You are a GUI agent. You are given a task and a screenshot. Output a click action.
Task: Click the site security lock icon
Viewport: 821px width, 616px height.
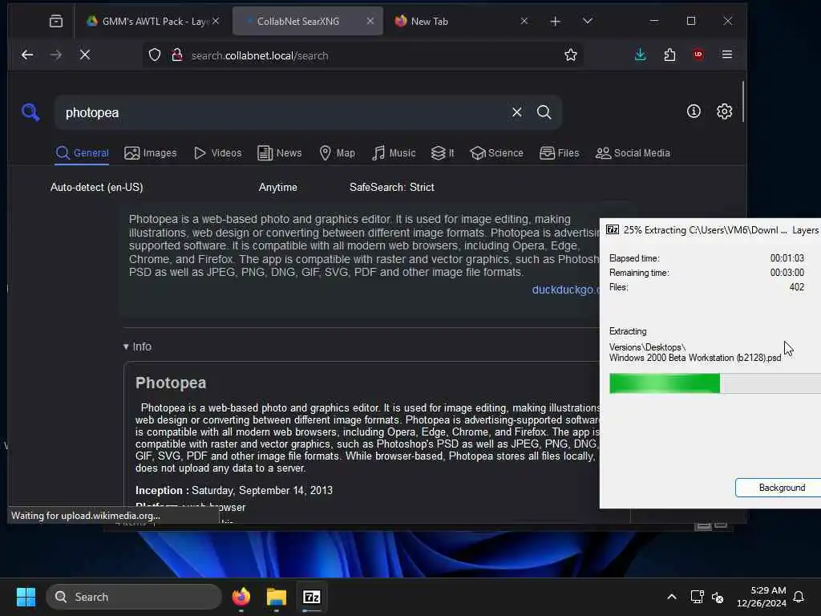pyautogui.click(x=177, y=55)
